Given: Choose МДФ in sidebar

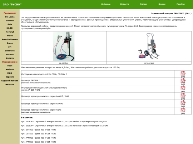Looking at the screenshot, I should (10, 73).
